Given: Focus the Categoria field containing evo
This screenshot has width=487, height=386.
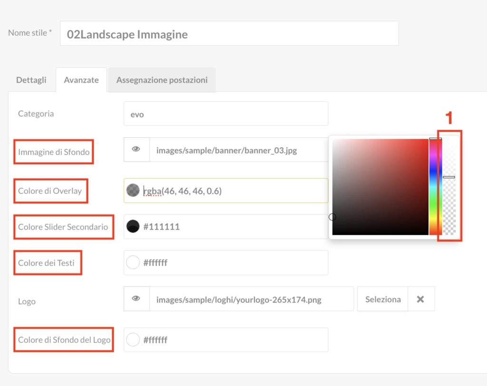Looking at the screenshot, I should click(226, 114).
